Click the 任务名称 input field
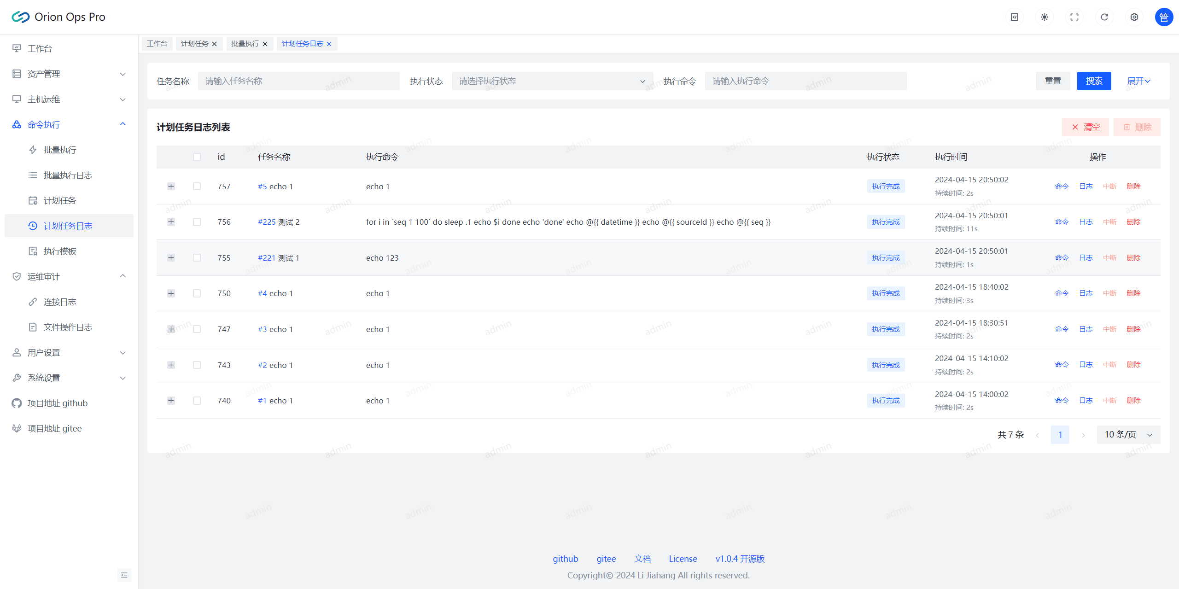 point(298,81)
